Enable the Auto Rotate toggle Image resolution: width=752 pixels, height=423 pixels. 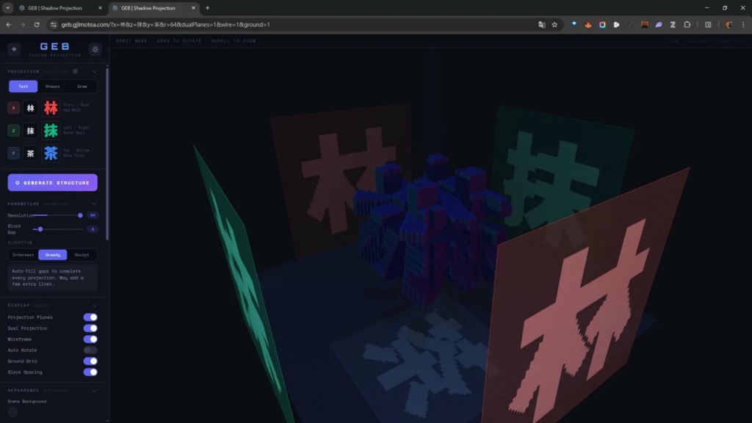pyautogui.click(x=90, y=350)
